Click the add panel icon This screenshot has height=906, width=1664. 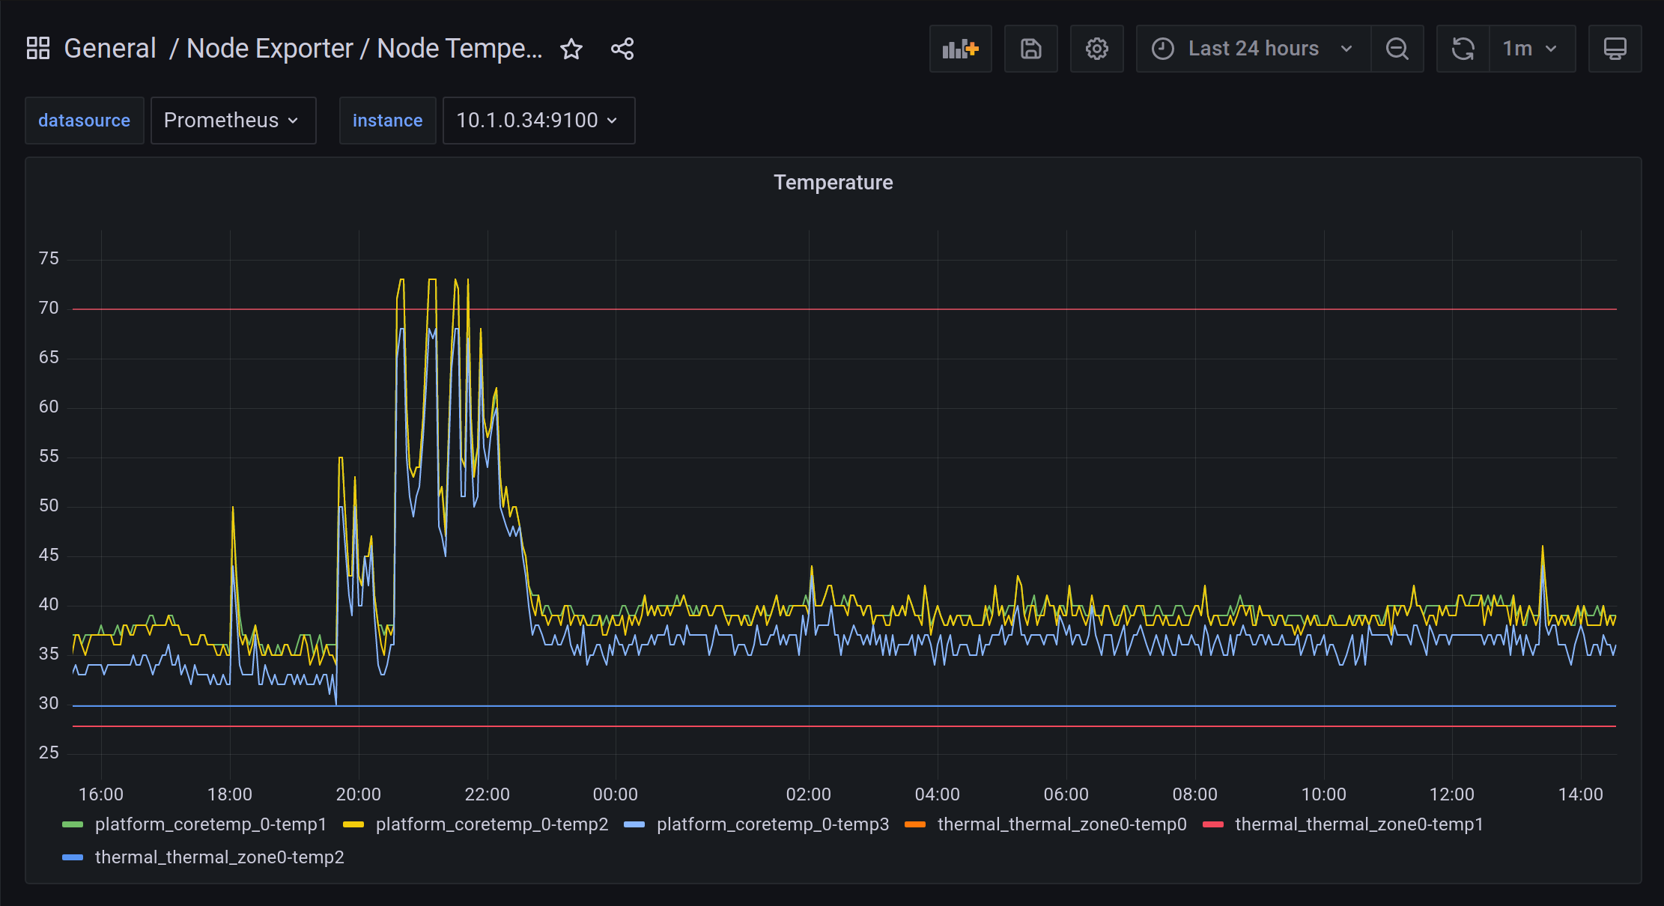960,49
